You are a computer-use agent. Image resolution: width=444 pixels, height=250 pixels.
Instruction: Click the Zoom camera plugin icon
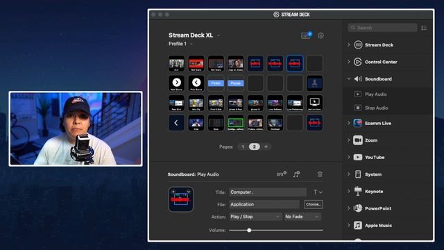tap(358, 140)
